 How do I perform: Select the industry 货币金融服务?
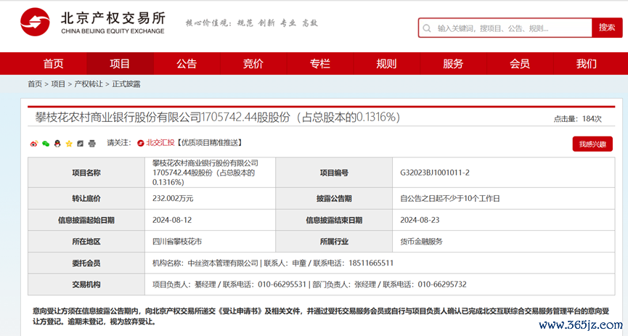421,242
